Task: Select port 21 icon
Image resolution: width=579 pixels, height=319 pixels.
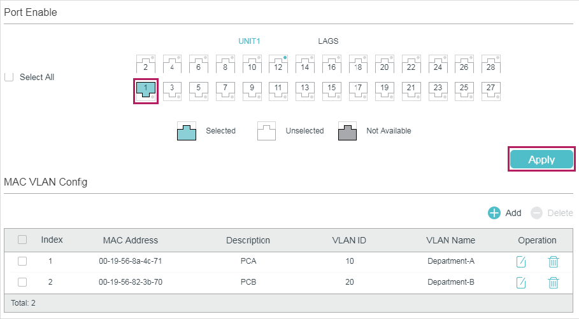Action: [411, 91]
